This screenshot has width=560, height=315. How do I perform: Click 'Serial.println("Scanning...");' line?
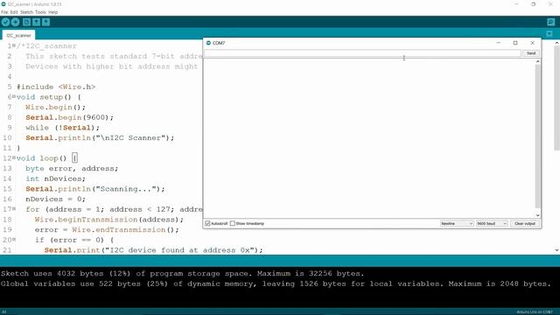point(95,189)
